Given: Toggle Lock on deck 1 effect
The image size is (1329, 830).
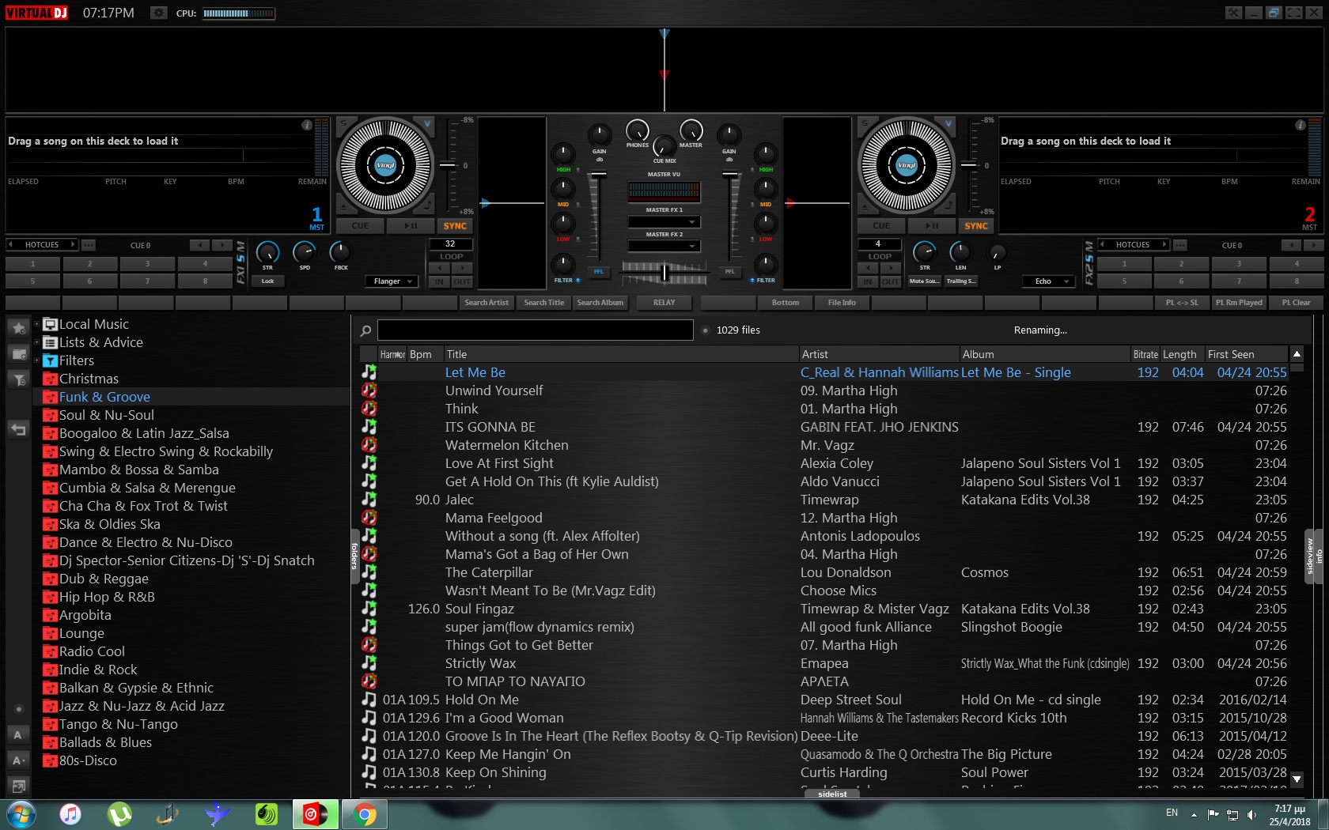Looking at the screenshot, I should coord(267,281).
